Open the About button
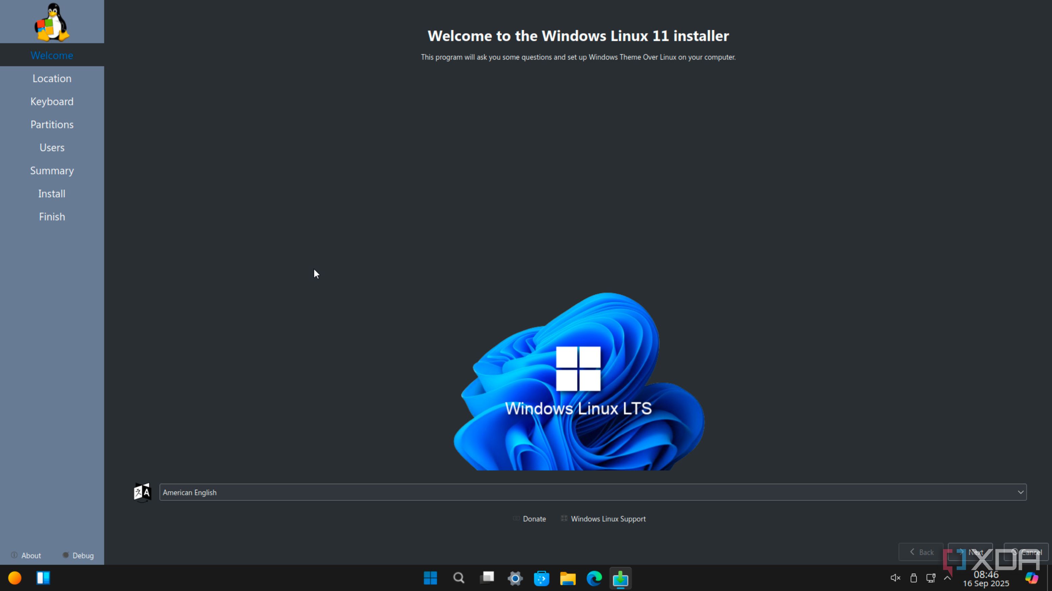The height and width of the screenshot is (591, 1052). (26, 555)
